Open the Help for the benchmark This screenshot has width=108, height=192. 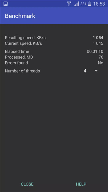[x=81, y=184]
